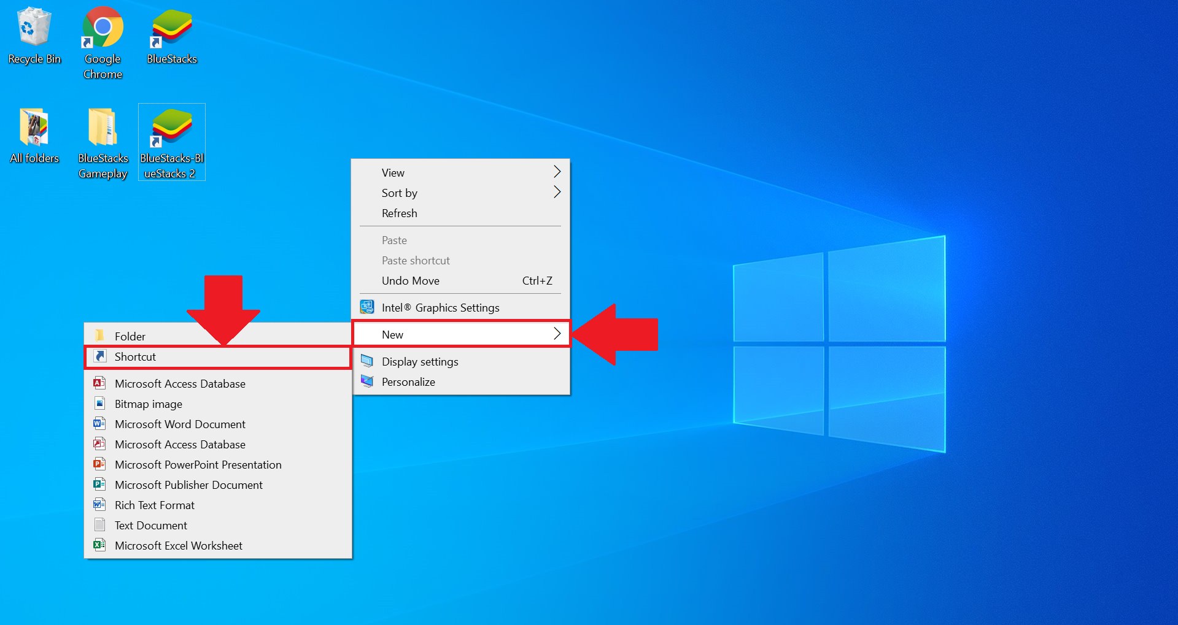Click the Personalize menu icon

click(367, 382)
